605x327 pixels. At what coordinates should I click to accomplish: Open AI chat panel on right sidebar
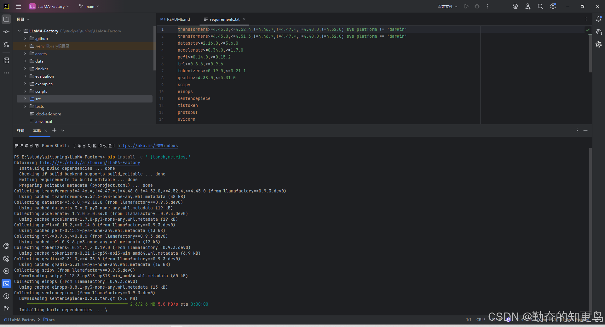(x=599, y=32)
